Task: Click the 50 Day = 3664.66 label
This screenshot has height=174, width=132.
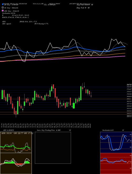Action: point(11,8)
